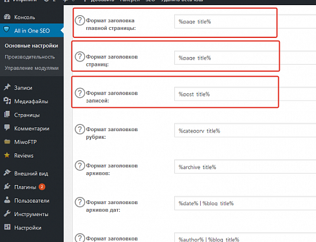This screenshot has width=316, height=242.
Task: Click help icon for post titles format
Action: coord(80,93)
